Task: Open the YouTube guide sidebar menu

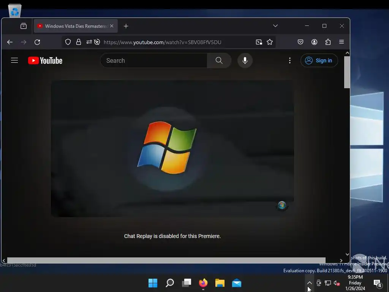Action: pyautogui.click(x=14, y=60)
